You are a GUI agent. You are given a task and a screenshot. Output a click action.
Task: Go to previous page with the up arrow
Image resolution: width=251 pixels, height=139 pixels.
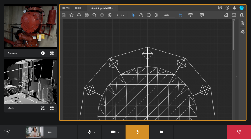click(x=102, y=15)
